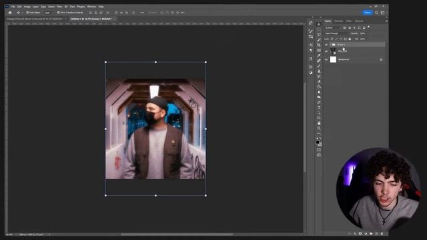Open the Kind filter dropdown
Viewport: 427px width, 240px height.
coord(332,28)
